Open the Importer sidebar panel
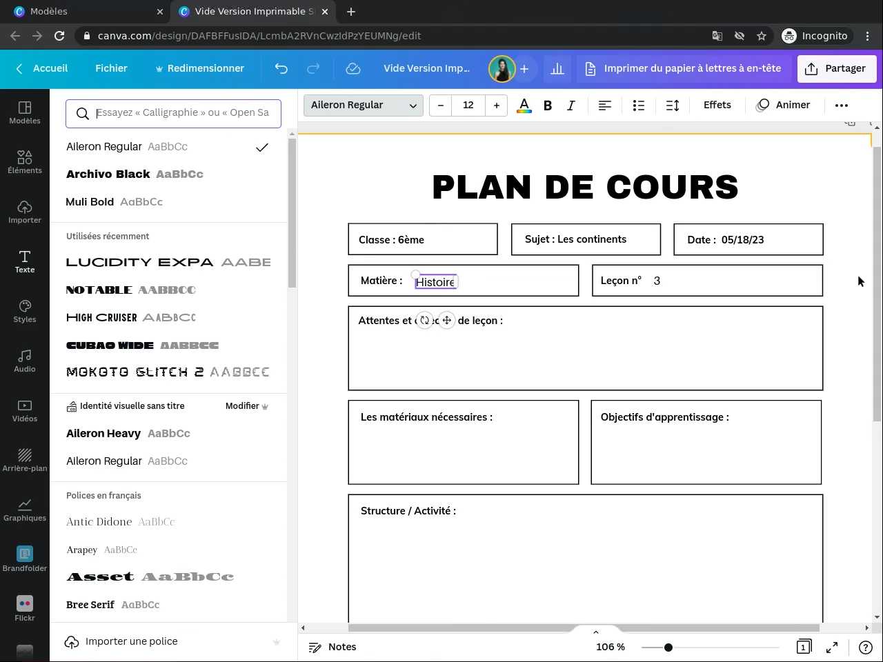This screenshot has height=662, width=883. pyautogui.click(x=25, y=212)
